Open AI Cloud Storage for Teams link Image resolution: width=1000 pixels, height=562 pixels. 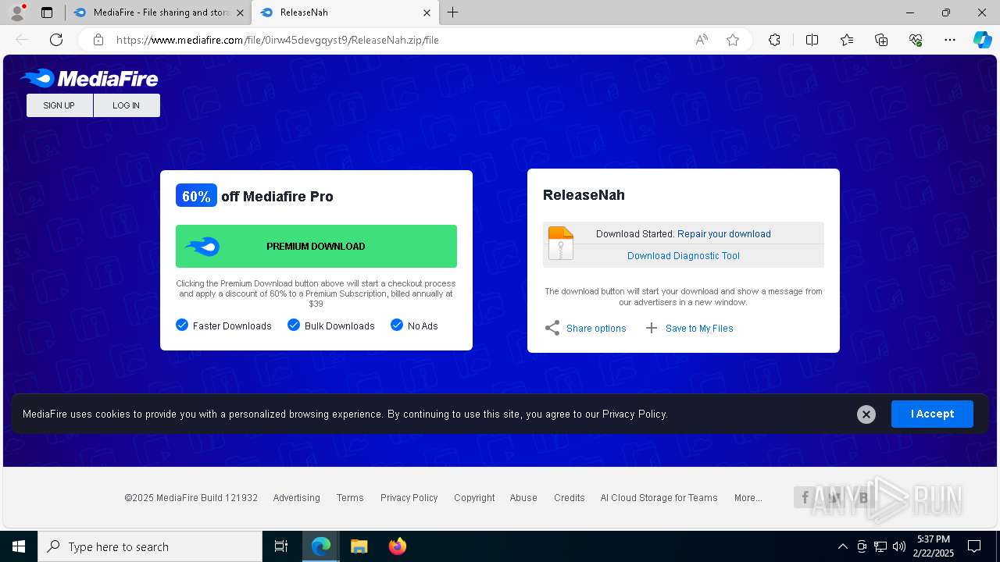[x=659, y=498]
